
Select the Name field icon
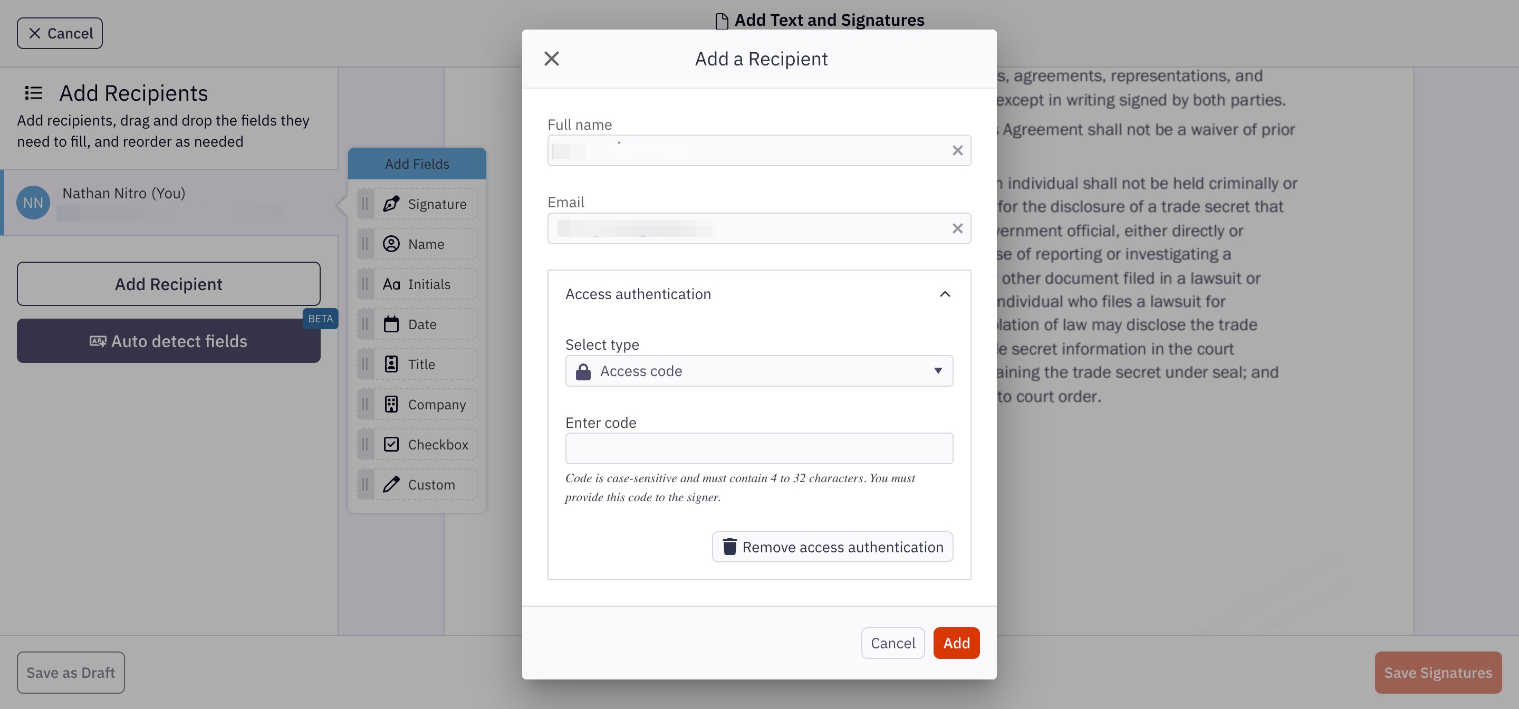click(391, 244)
